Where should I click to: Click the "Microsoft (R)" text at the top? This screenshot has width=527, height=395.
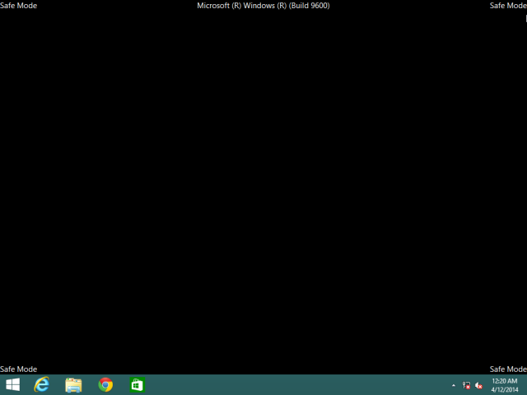pyautogui.click(x=219, y=6)
